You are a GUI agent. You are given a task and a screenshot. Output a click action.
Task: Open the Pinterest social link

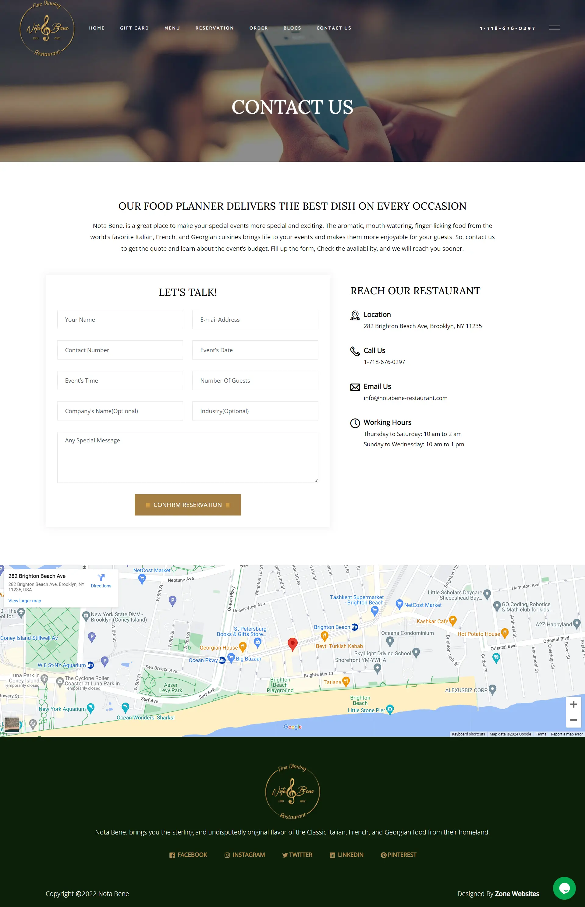click(398, 855)
